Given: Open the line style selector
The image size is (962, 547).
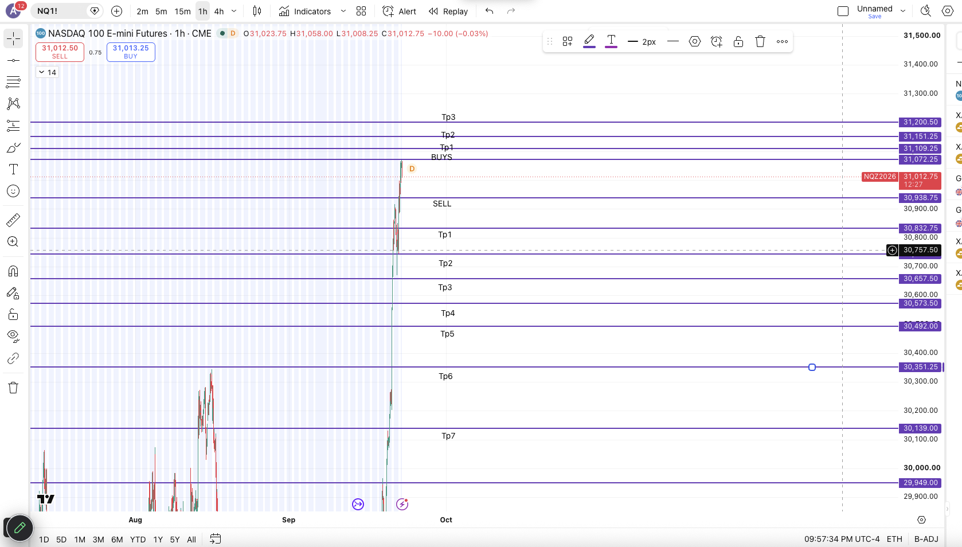Looking at the screenshot, I should pos(673,41).
